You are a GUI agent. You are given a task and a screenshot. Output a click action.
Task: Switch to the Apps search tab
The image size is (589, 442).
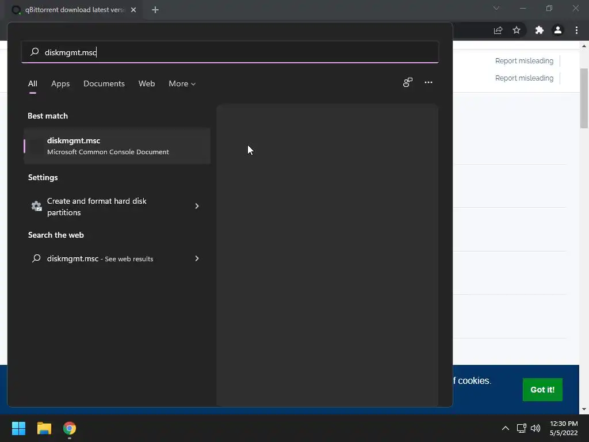pos(60,83)
